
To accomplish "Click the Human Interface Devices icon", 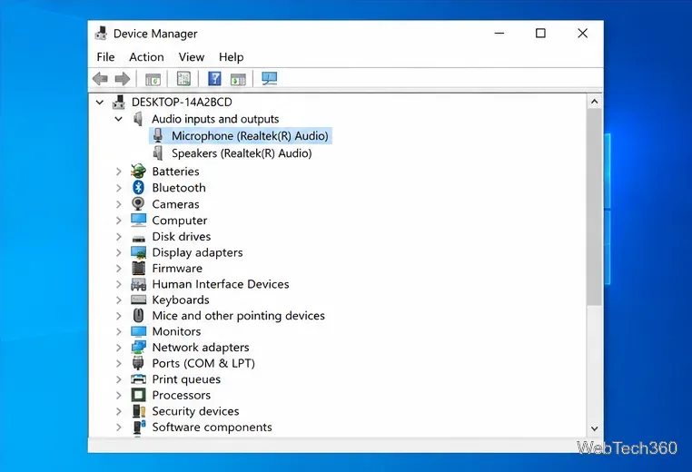I will (139, 284).
